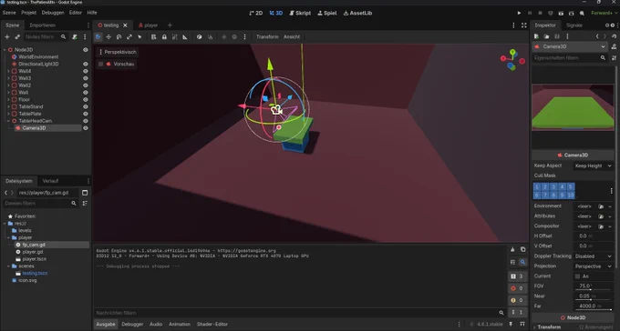620x331 pixels.
Task: Click the warning filter showing yellow 0
Action: click(517, 300)
